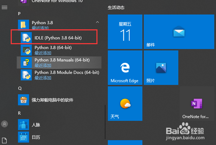Screen dimensions: 216x145
Task: Open Python 3.8 Module Docs (64-bit)
Action: coord(59,75)
